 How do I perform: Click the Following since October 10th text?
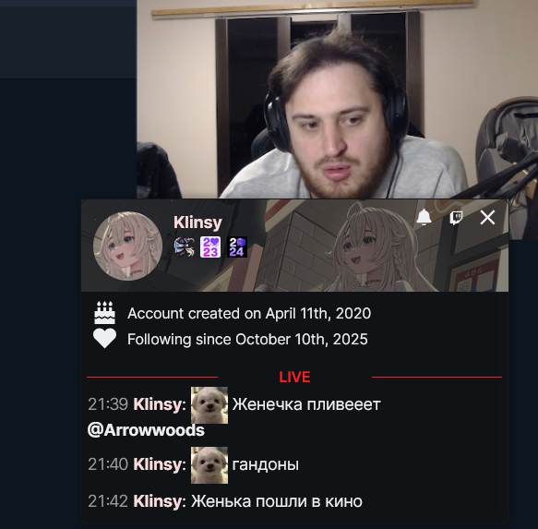(x=247, y=340)
